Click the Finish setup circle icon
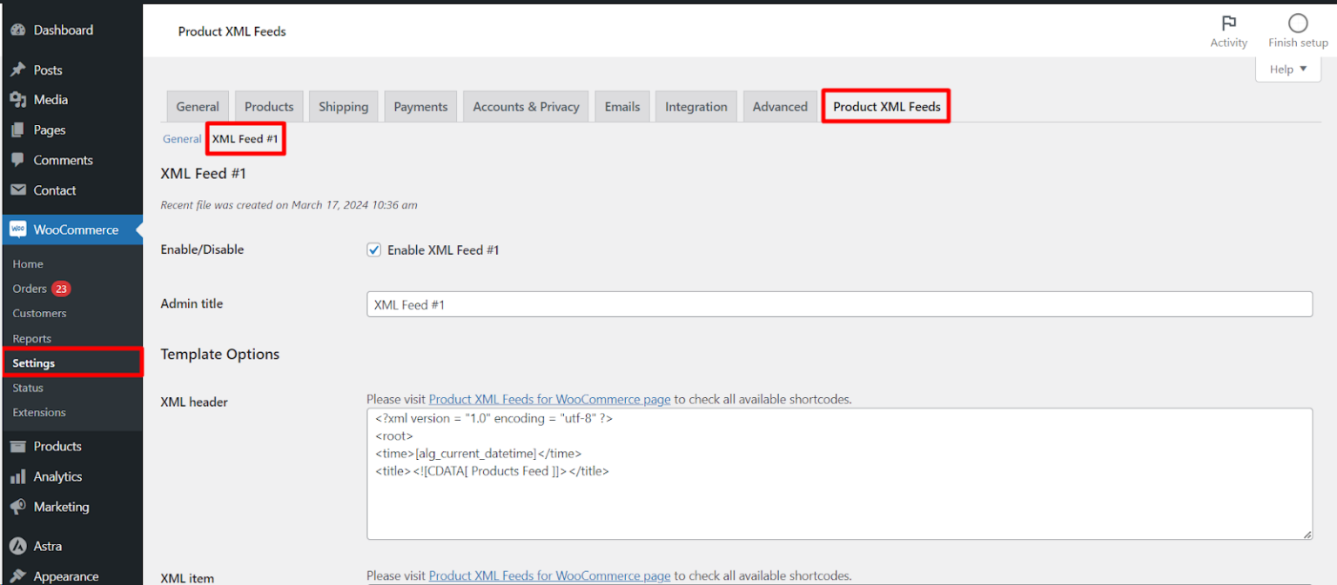The height and width of the screenshot is (585, 1337). click(x=1298, y=23)
